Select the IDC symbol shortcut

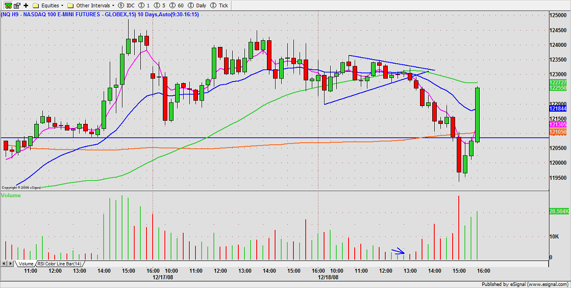(127, 6)
